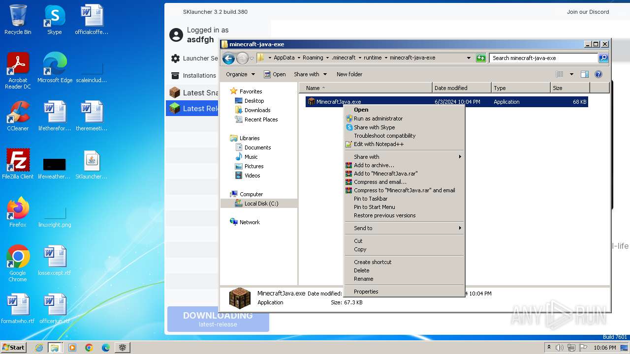Sort by the Name column header
630x354 pixels.
(366, 88)
